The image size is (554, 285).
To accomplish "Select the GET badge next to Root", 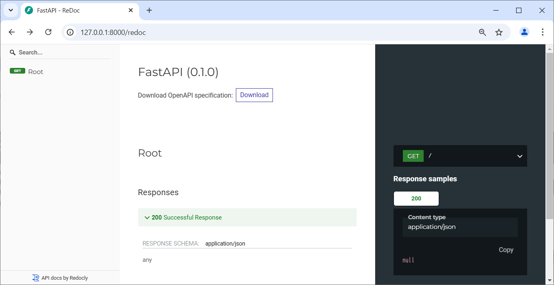I will pos(17,71).
